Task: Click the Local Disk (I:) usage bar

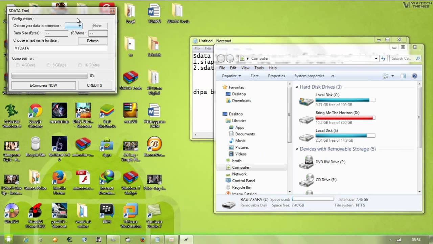Action: (345, 136)
